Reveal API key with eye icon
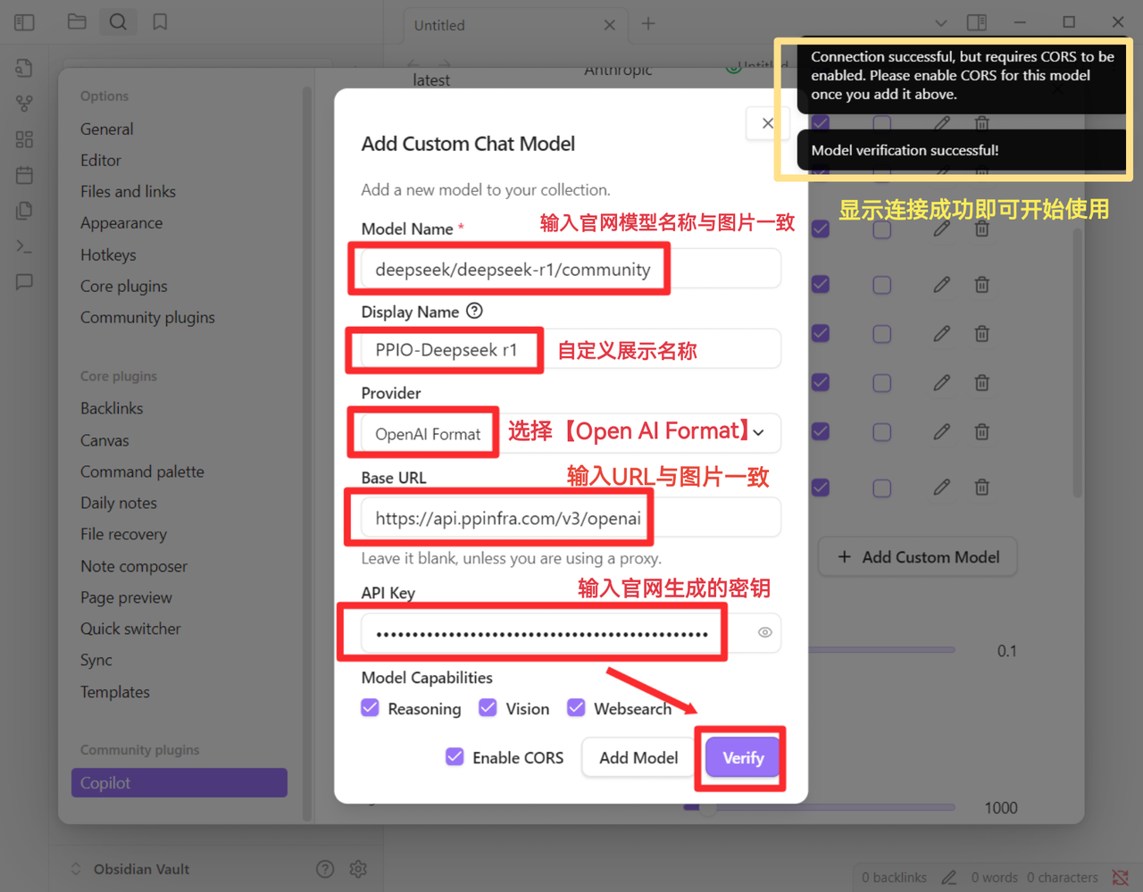 (765, 632)
